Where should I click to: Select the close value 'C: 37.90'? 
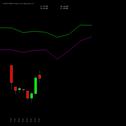pyautogui.click(x=44, y=7)
